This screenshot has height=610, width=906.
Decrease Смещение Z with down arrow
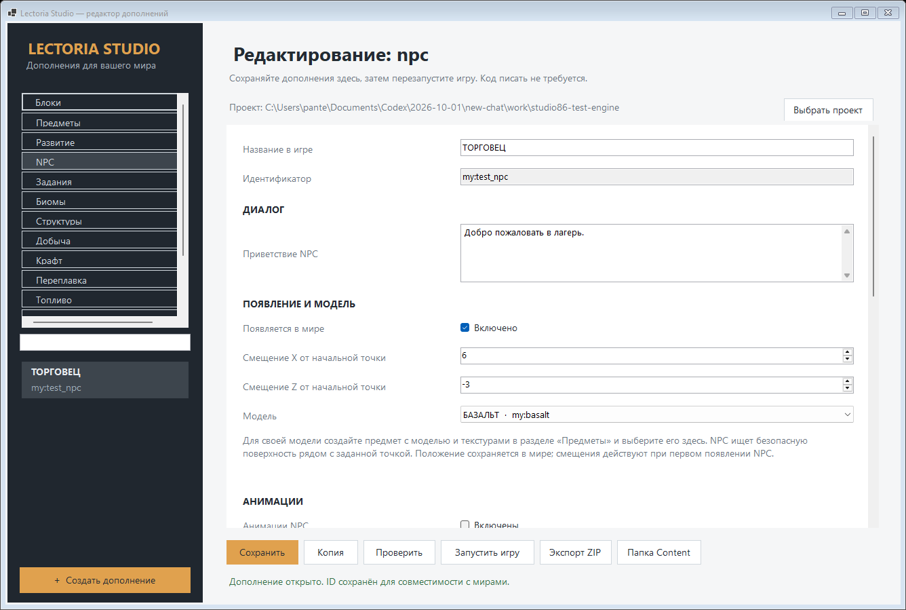[x=848, y=389]
